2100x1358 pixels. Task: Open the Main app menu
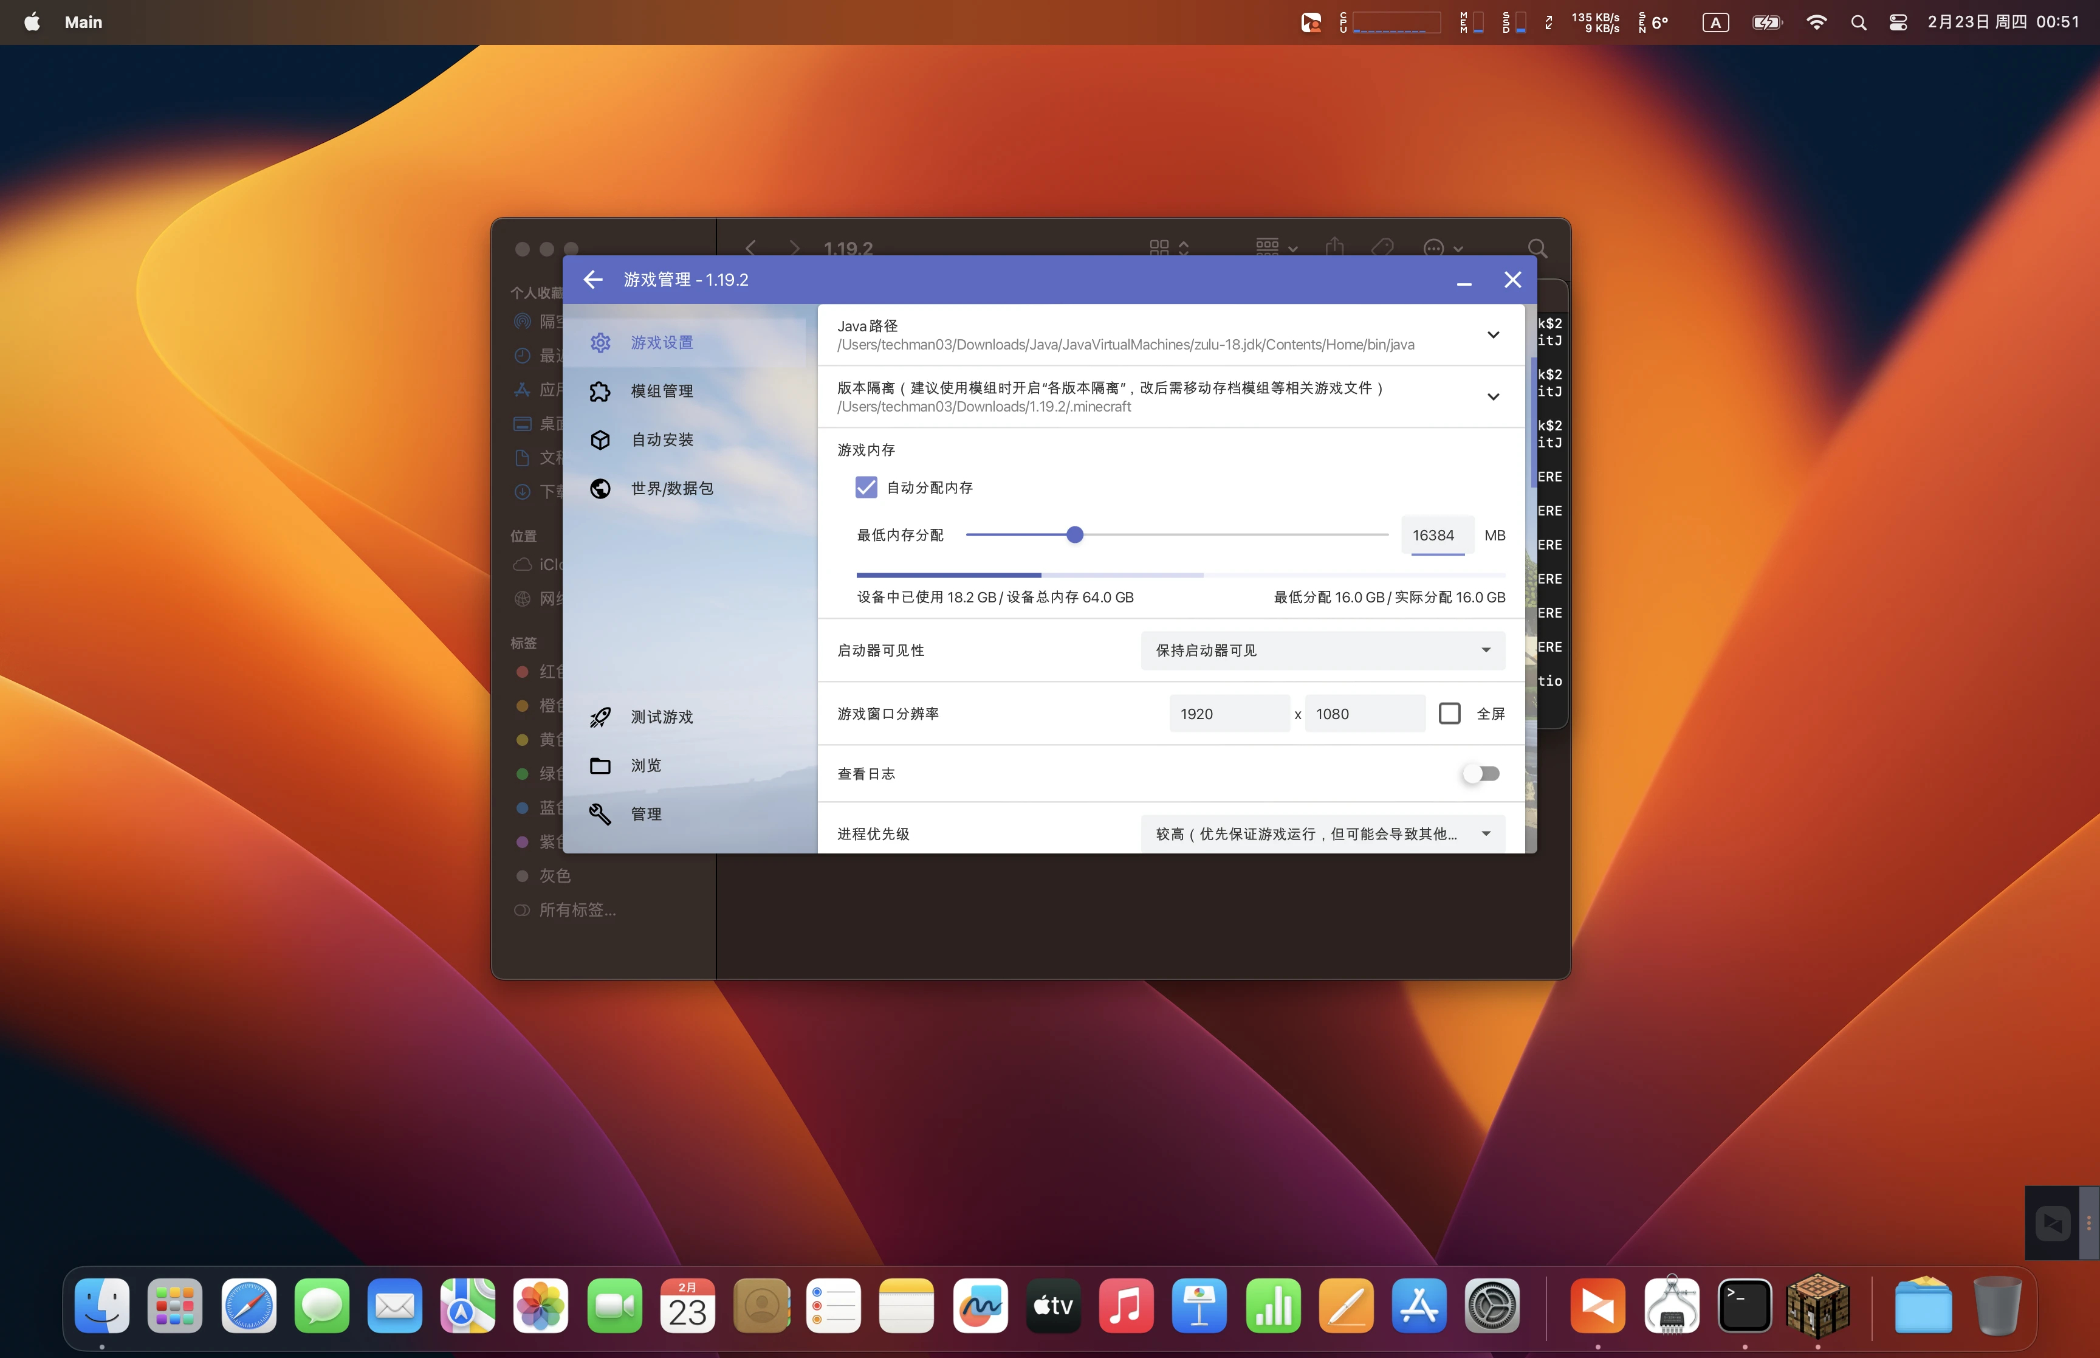coord(84,22)
